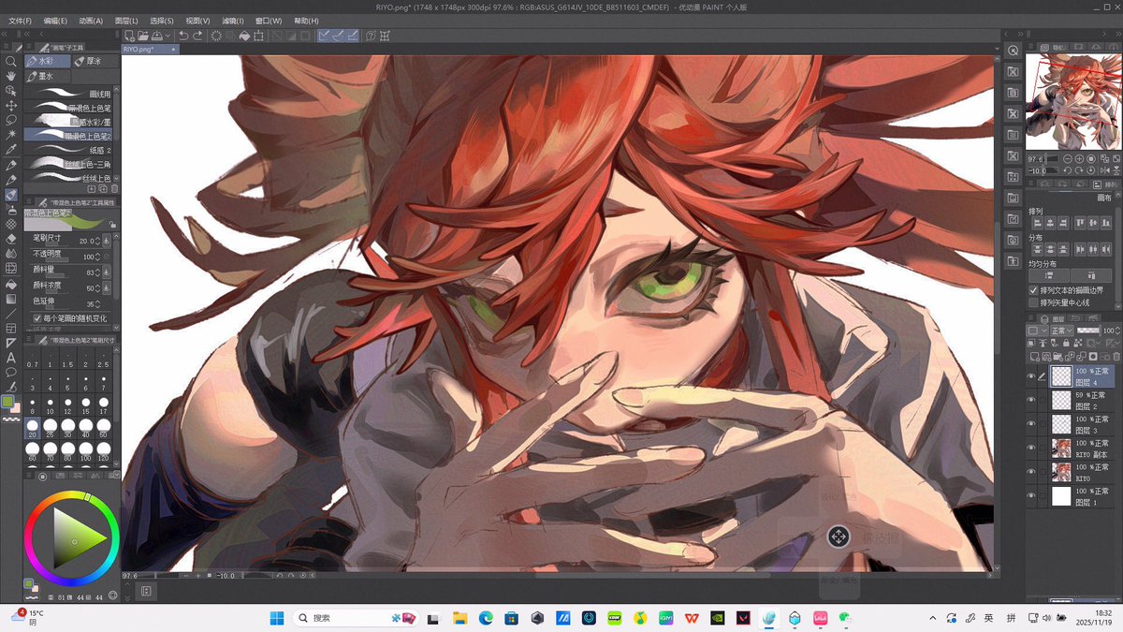Pick brush size preset 100
This screenshot has height=632, width=1123.
point(88,453)
